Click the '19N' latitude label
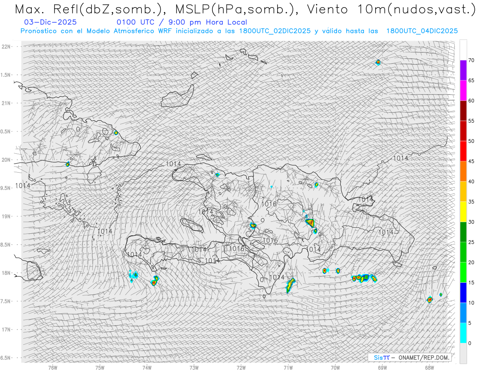 point(6,216)
